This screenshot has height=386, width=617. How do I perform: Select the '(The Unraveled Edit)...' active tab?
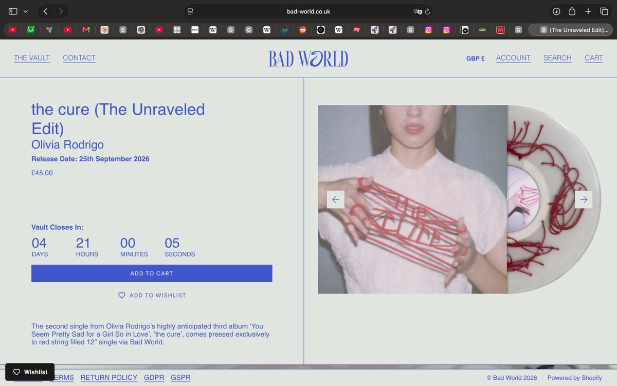point(571,30)
